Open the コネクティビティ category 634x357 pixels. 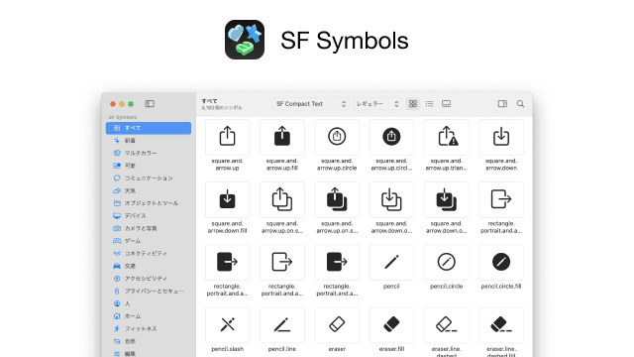click(x=149, y=254)
